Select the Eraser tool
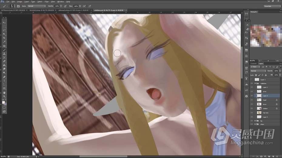Viewport: 282px width, 158px height. 4,61
